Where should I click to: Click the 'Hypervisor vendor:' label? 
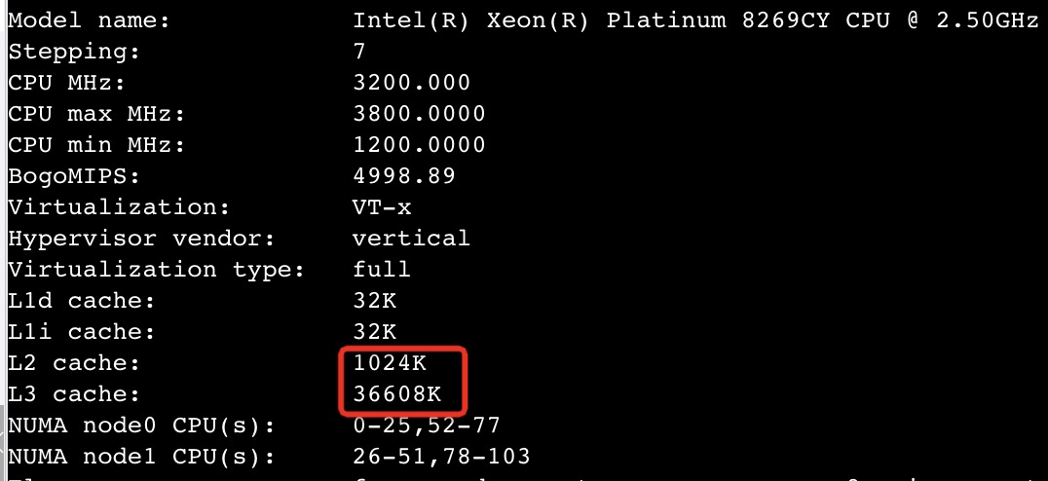(141, 239)
